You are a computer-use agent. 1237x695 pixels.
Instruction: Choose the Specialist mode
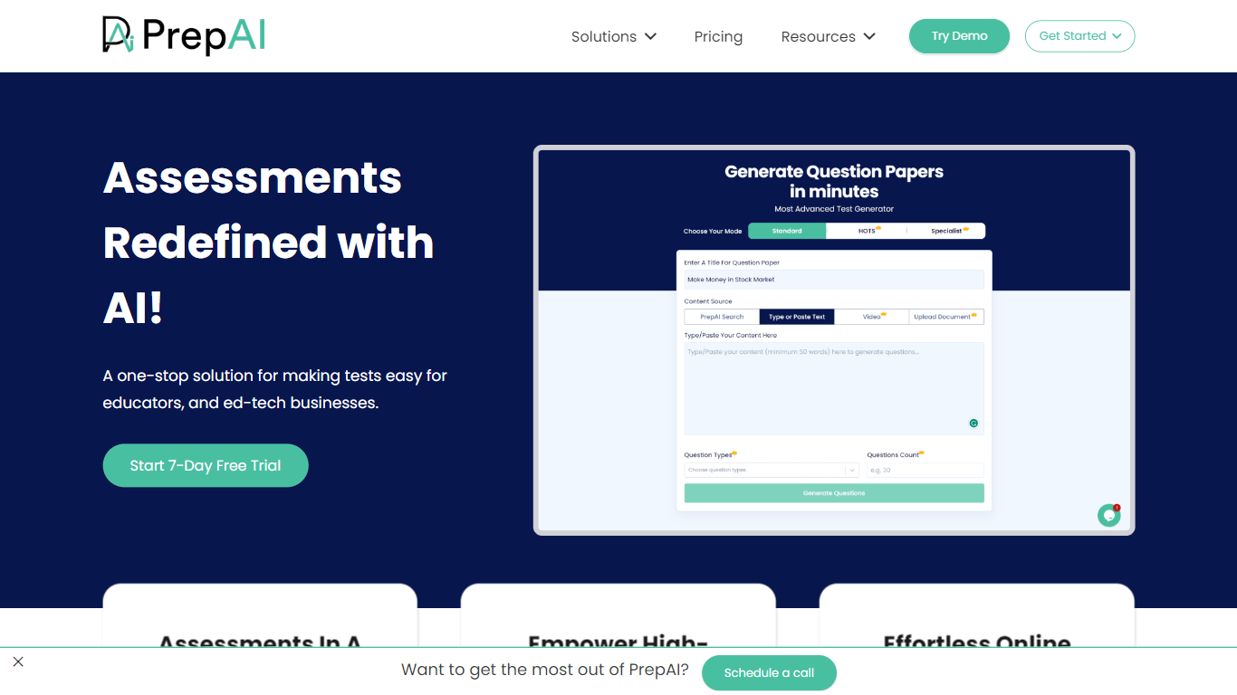[x=945, y=231]
